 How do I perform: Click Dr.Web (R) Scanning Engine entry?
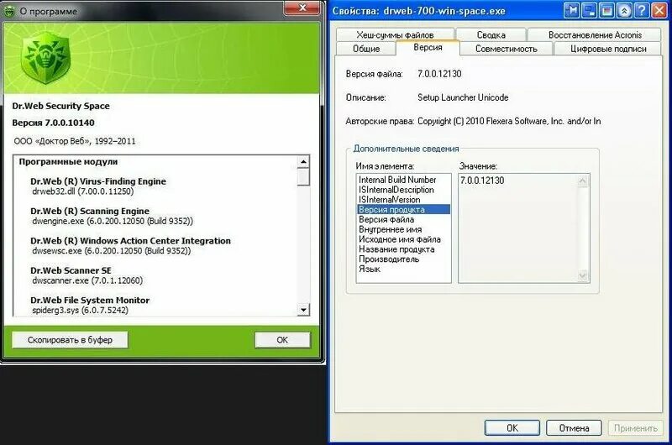[90, 211]
